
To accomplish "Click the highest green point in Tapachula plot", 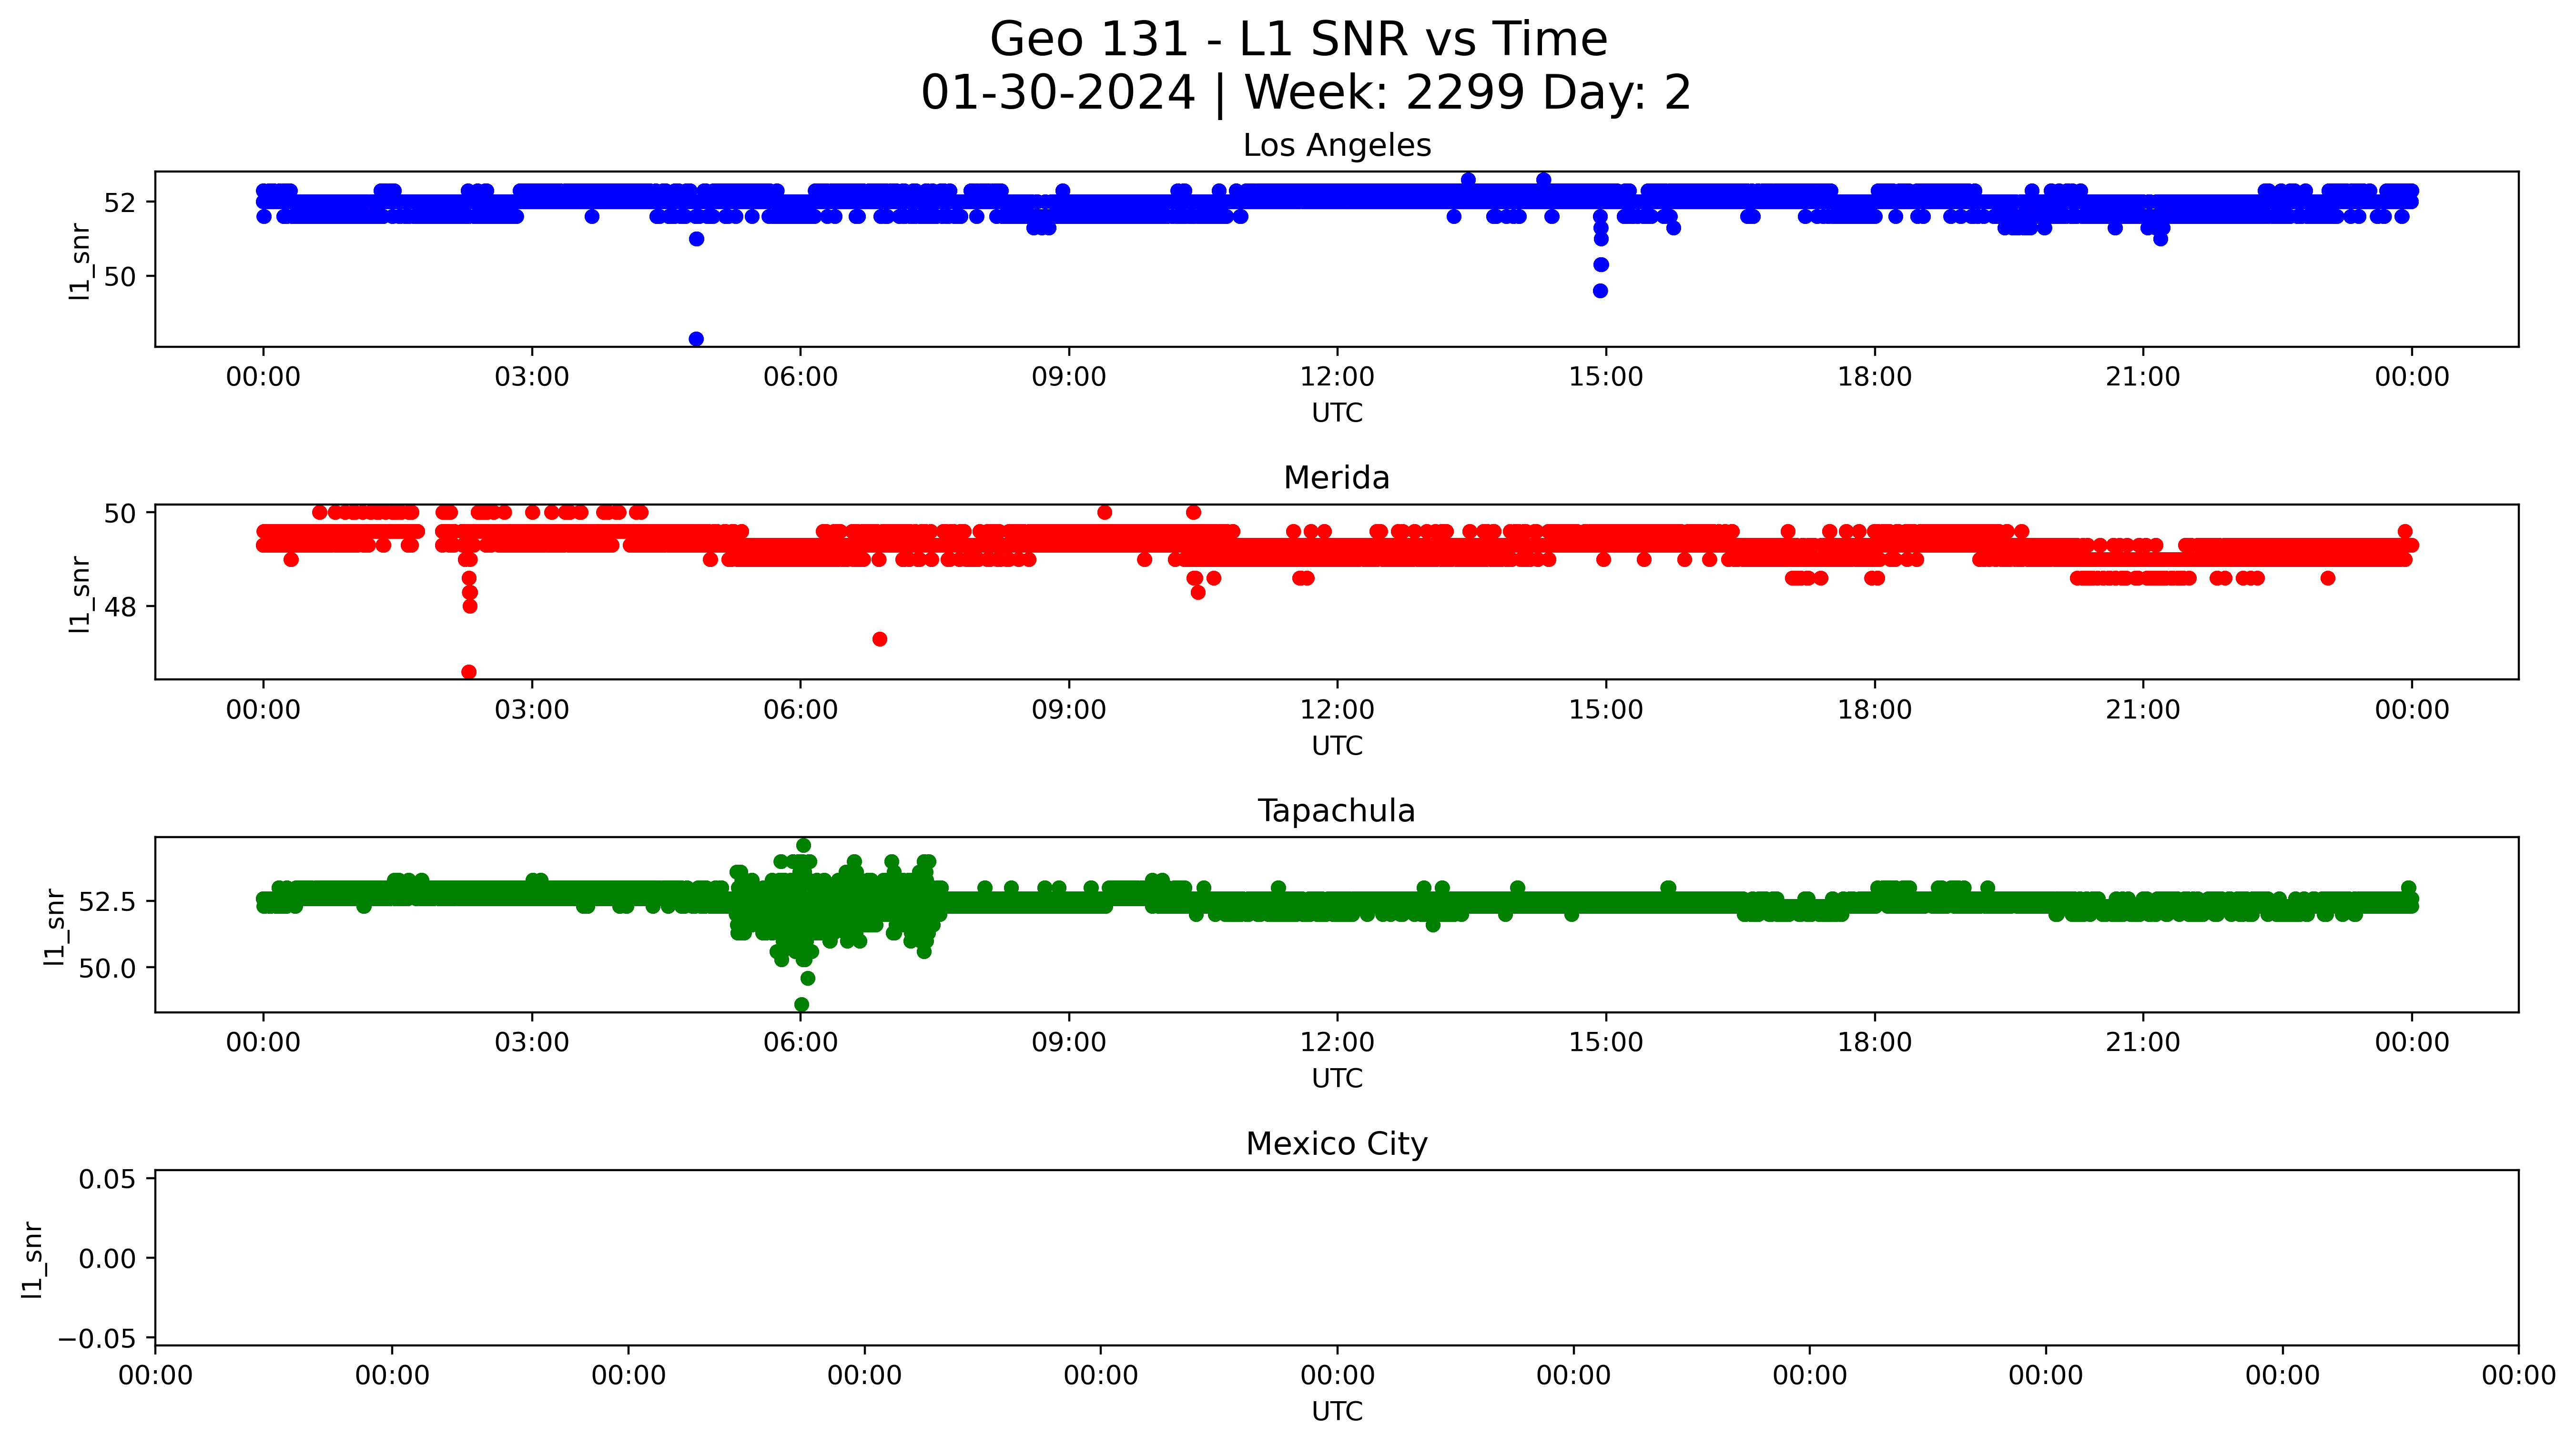I will tap(803, 845).
